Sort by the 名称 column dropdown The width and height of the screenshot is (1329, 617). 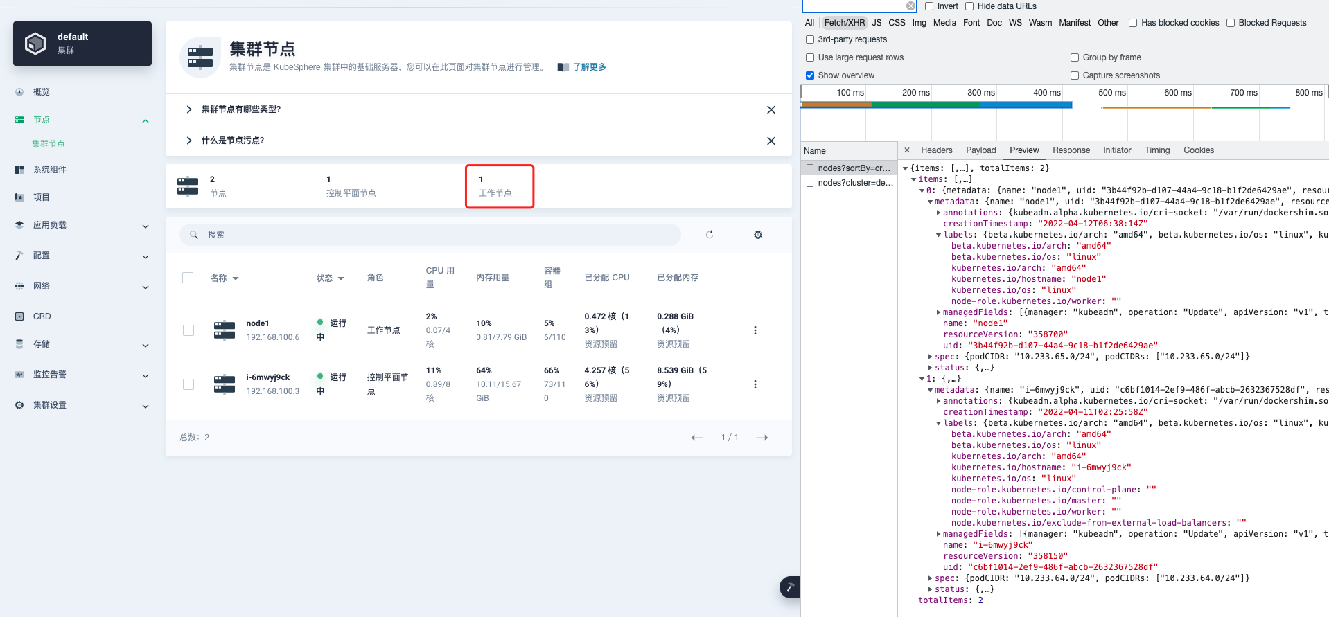tap(225, 278)
